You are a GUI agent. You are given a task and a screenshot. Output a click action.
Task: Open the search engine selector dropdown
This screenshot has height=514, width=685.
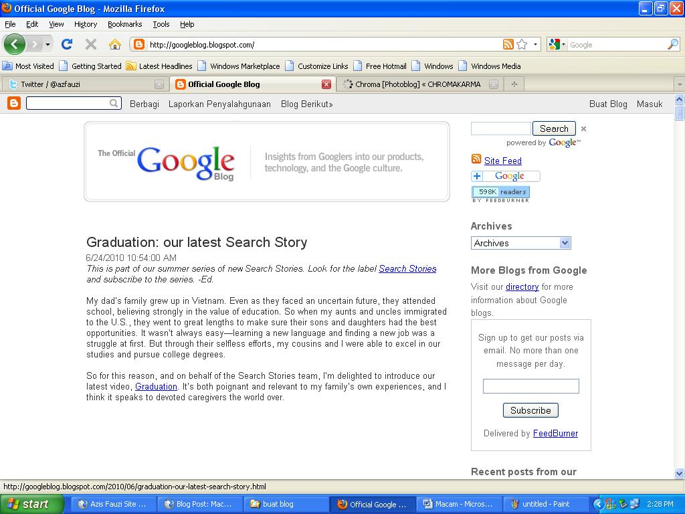pos(557,44)
